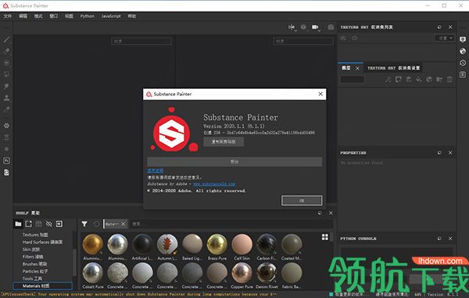469x298 pixels.
Task: Click the smart material icon in Layers toolbar
Action: point(429,79)
